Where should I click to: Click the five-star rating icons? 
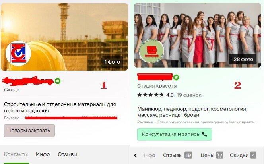point(151,95)
